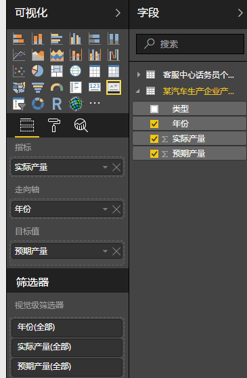The height and width of the screenshot is (378, 247).
Task: Select the stacked bar chart visual
Action: tap(19, 39)
